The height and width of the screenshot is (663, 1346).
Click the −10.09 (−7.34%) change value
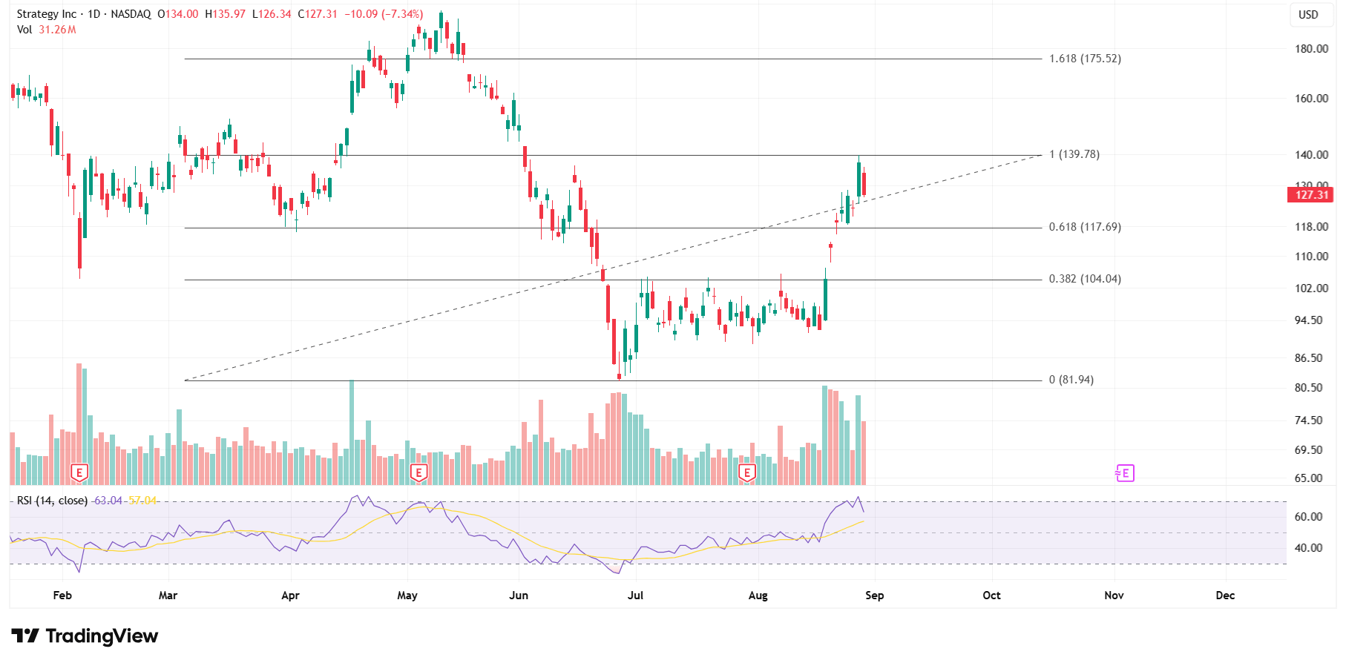point(384,14)
